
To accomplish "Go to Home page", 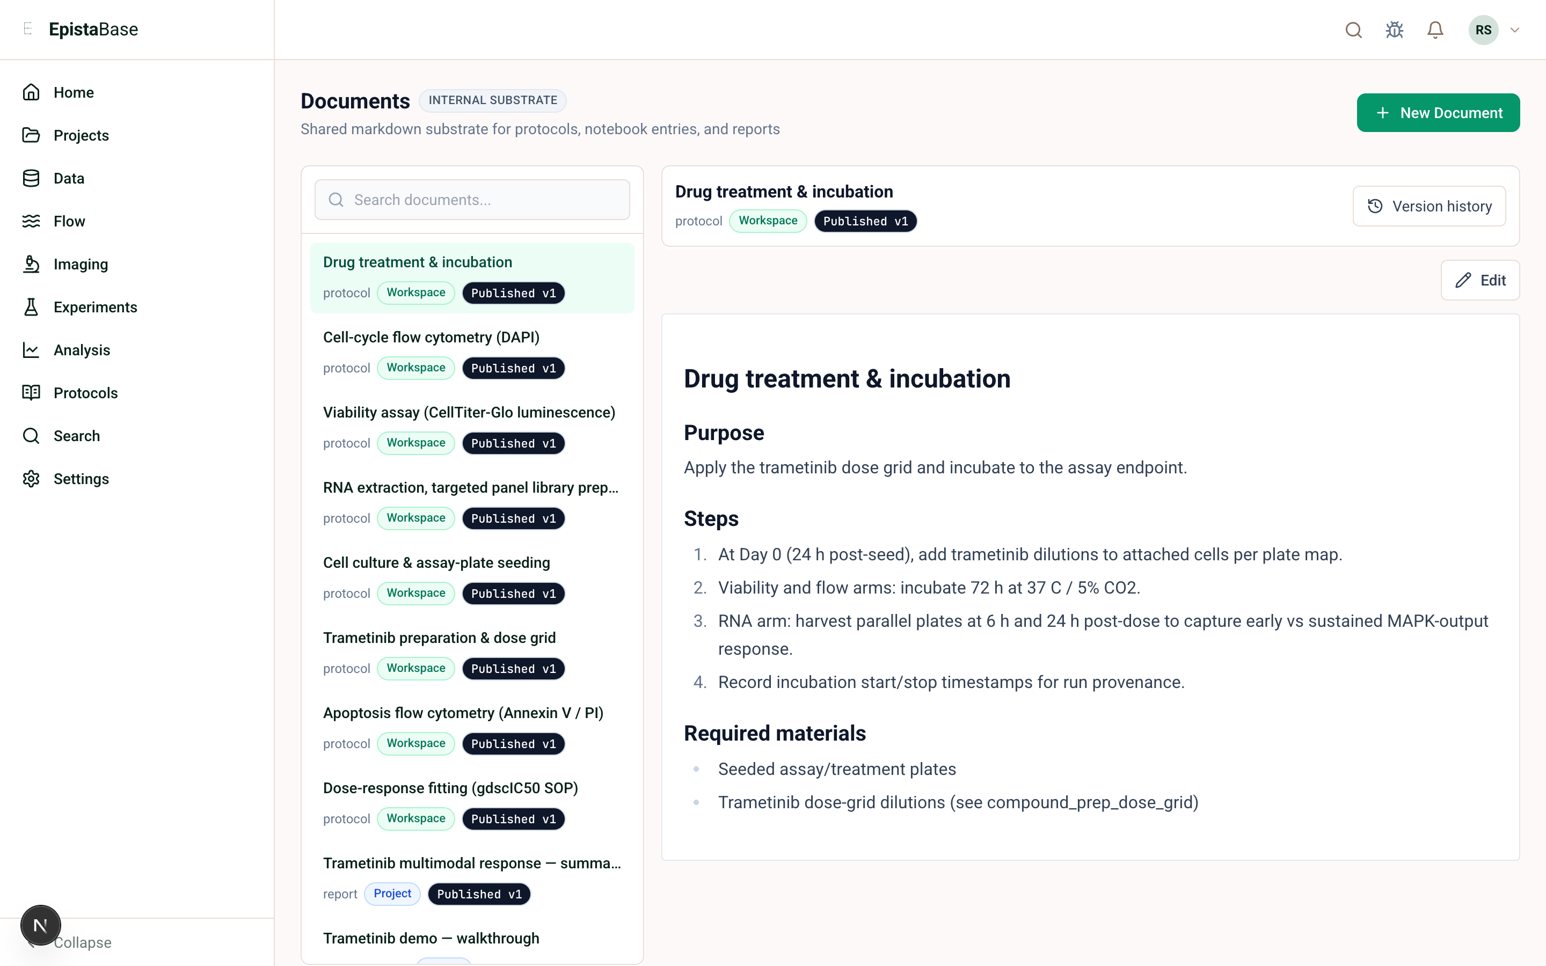I will tap(74, 92).
